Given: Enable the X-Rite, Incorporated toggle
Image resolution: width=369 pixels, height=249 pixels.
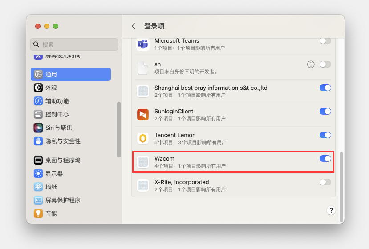Looking at the screenshot, I should click(x=325, y=182).
